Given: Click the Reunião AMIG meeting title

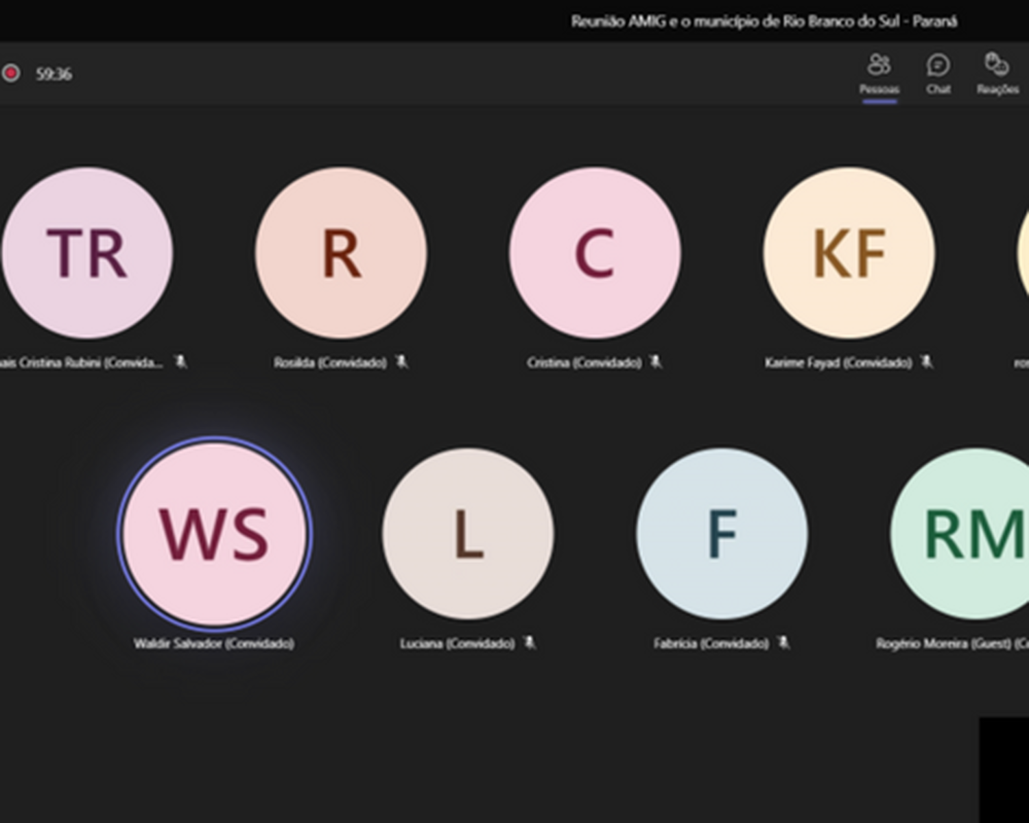Looking at the screenshot, I should [764, 21].
